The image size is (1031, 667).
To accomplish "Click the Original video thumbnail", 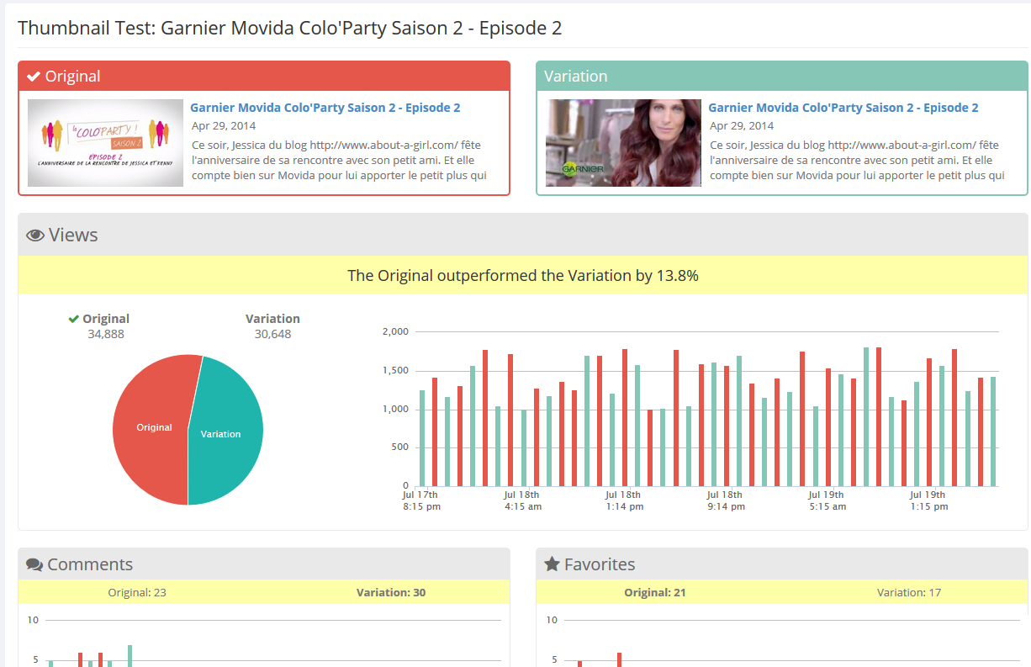I will click(104, 143).
